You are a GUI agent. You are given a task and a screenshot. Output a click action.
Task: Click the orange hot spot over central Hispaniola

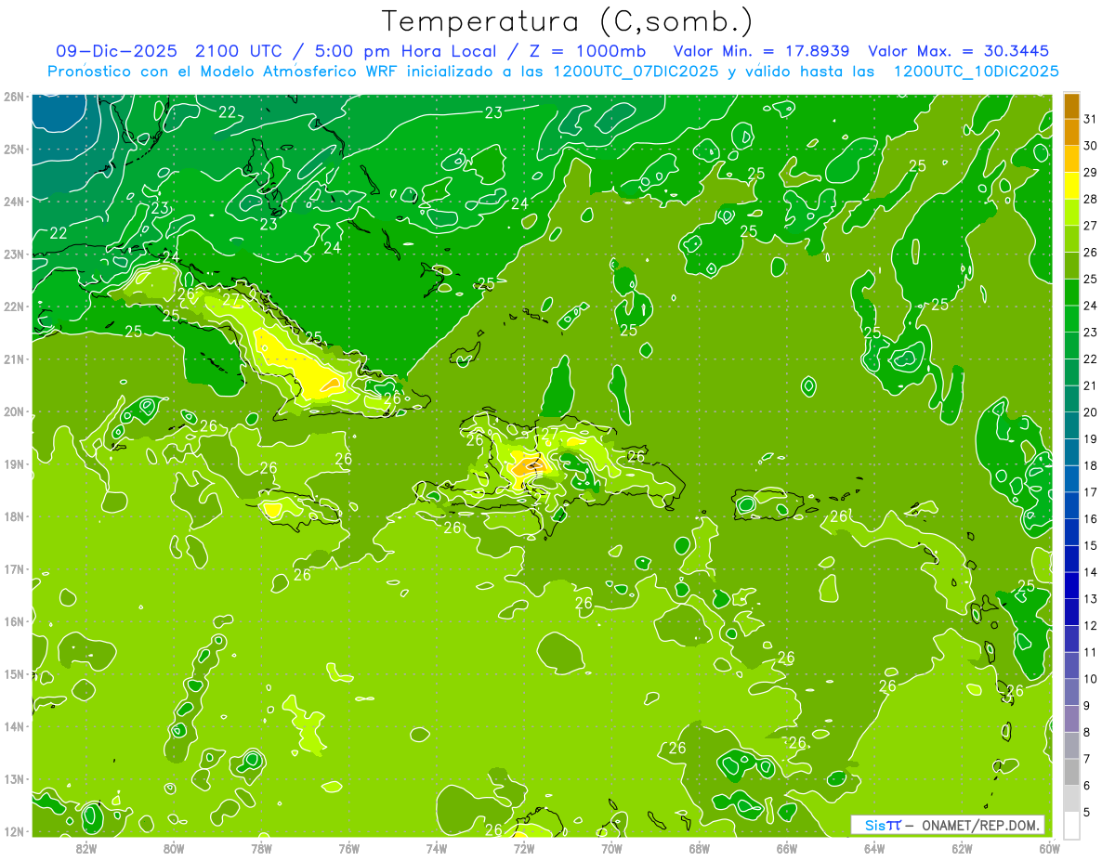click(527, 466)
